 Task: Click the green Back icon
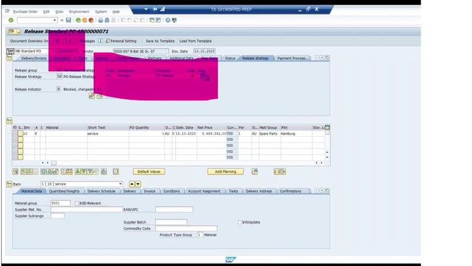(78, 20)
